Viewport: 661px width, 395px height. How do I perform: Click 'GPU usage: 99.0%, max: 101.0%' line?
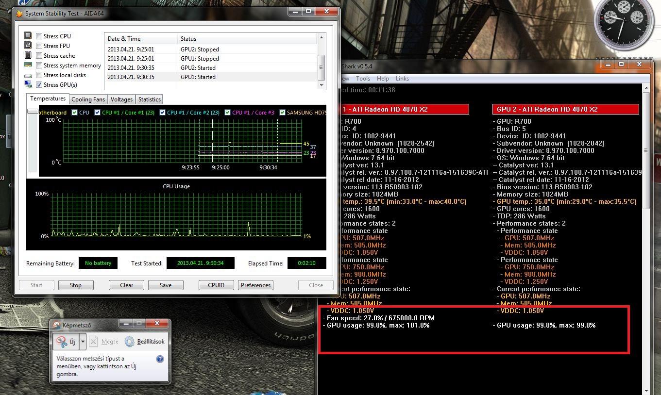[x=377, y=325]
